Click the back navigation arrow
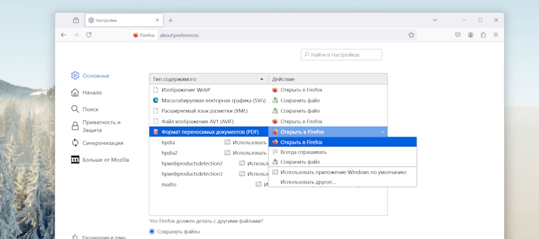 pyautogui.click(x=63, y=35)
